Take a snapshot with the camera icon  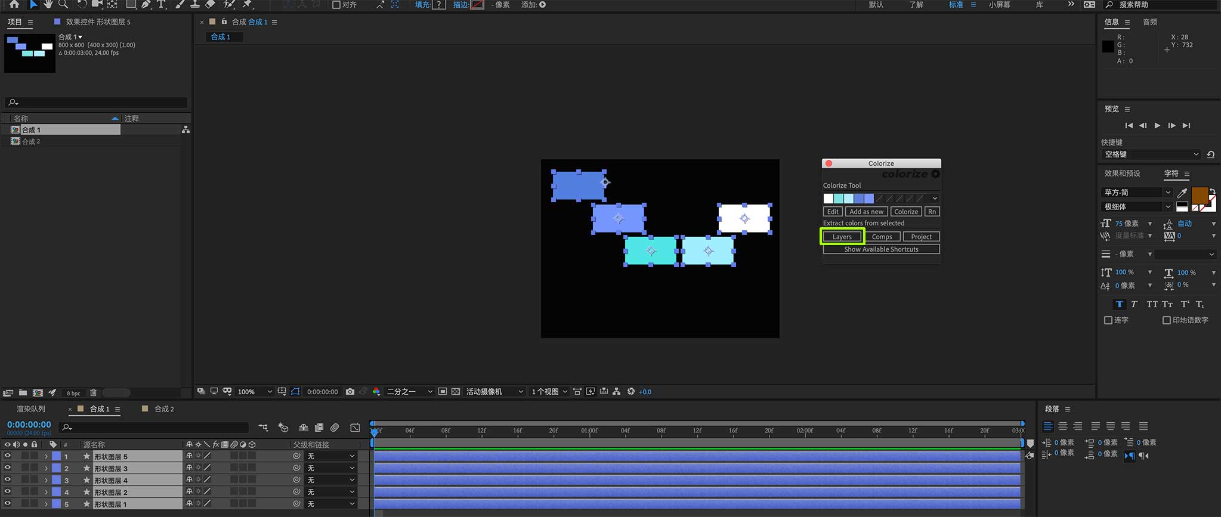(x=350, y=392)
